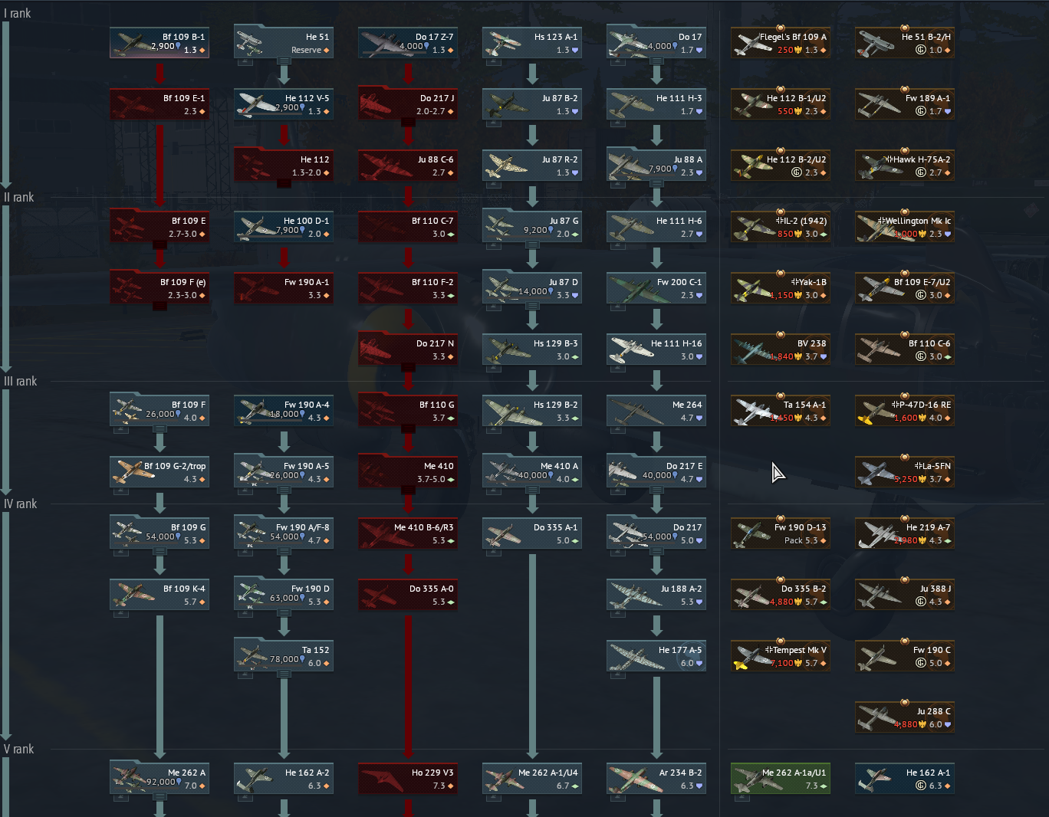Image resolution: width=1049 pixels, height=817 pixels.
Task: Click the Ho 229 V3 locked aircraft
Action: tap(408, 779)
